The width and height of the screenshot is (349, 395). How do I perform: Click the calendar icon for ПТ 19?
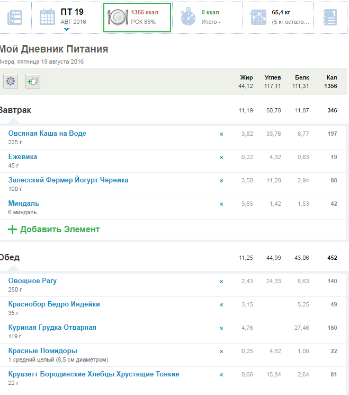coord(48,17)
